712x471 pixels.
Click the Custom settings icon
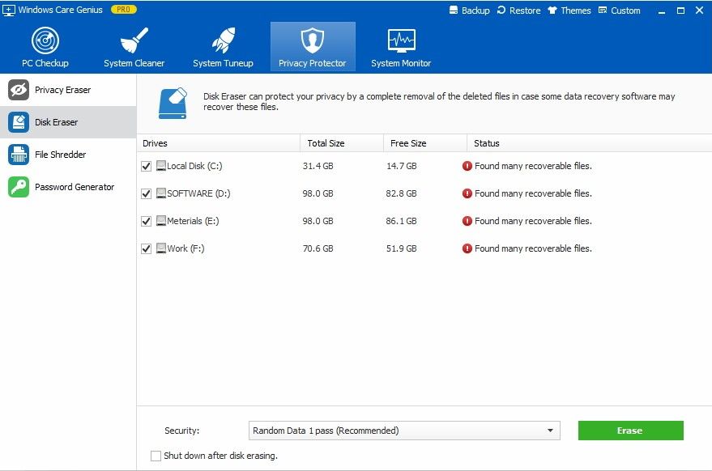tap(603, 10)
